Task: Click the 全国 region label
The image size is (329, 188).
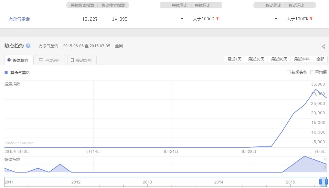Action: pos(119,46)
